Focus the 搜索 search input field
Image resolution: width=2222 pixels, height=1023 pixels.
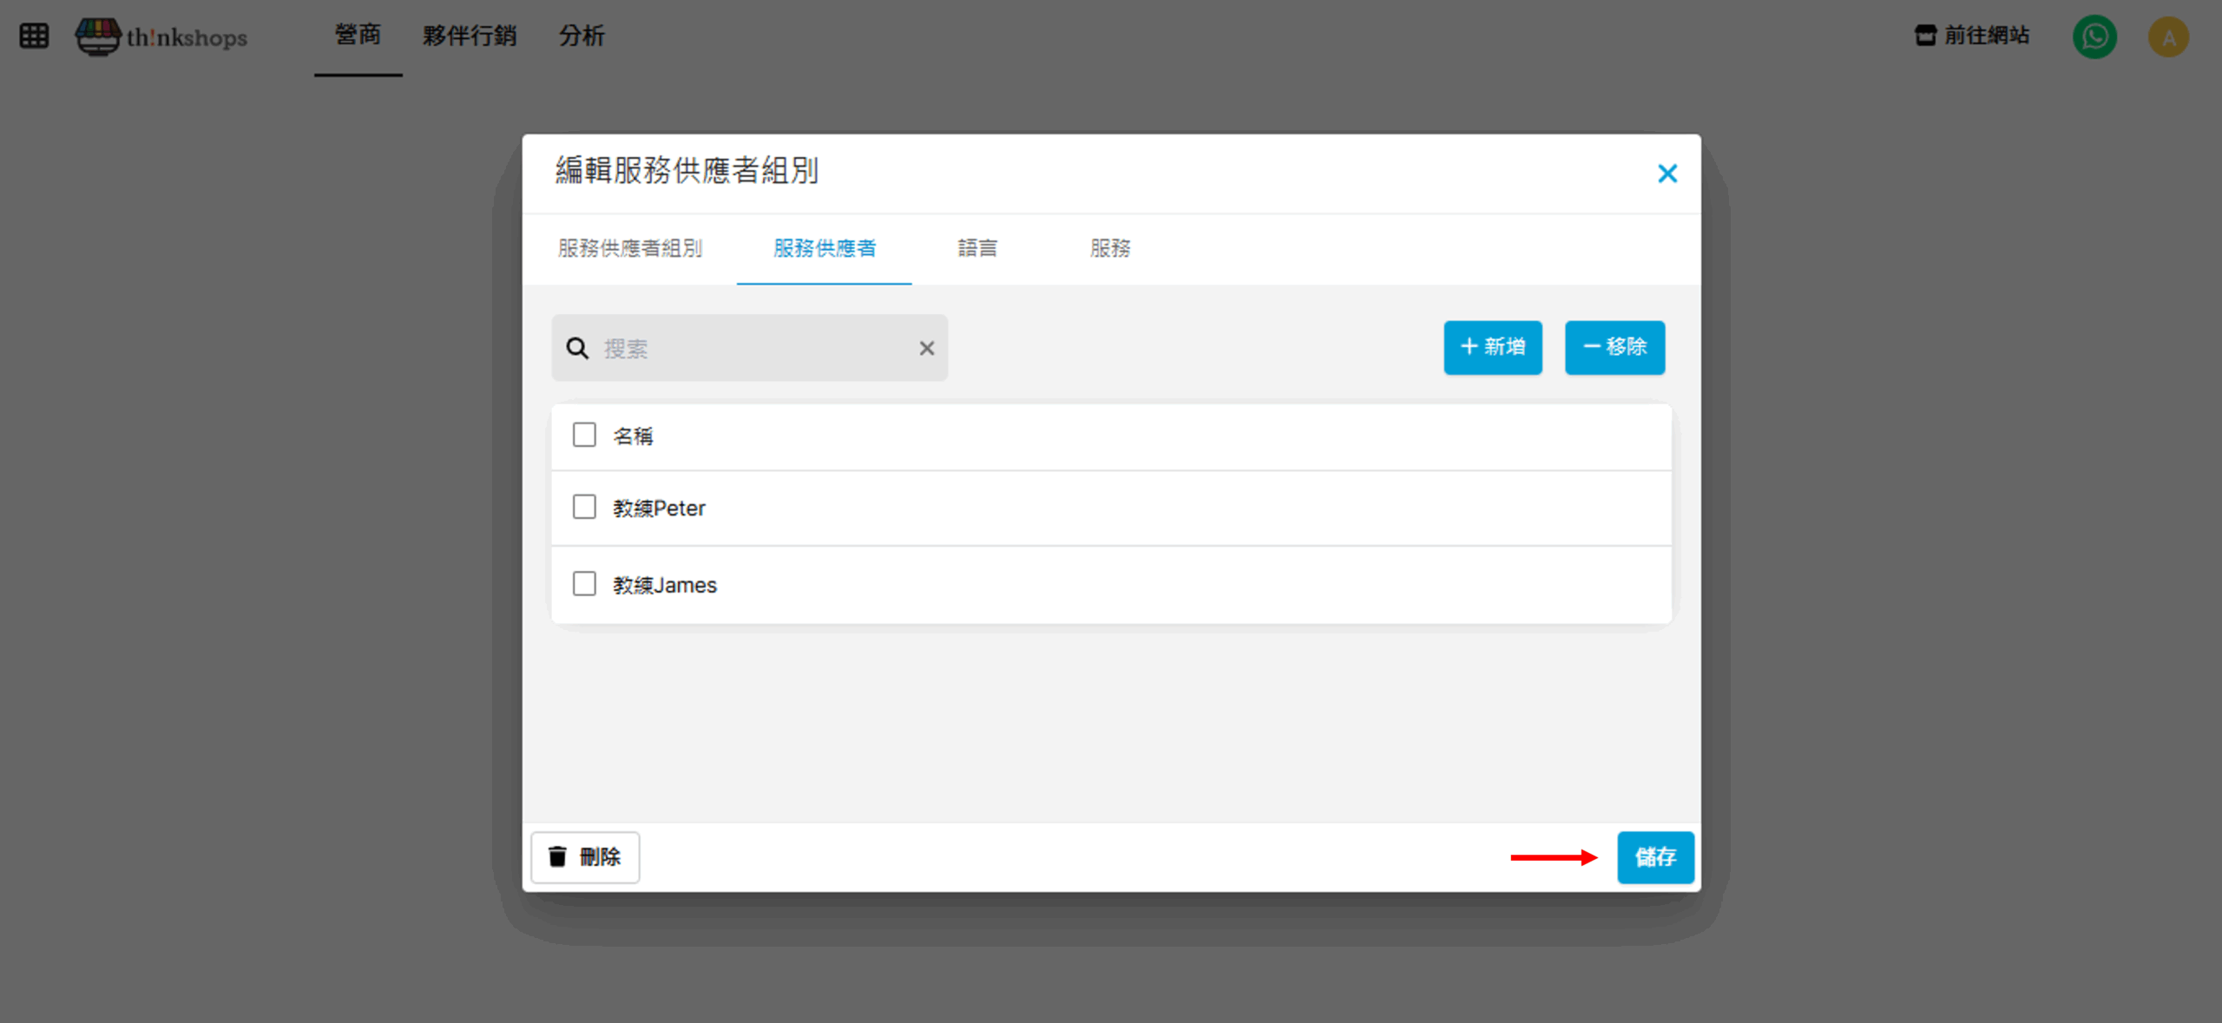click(746, 348)
